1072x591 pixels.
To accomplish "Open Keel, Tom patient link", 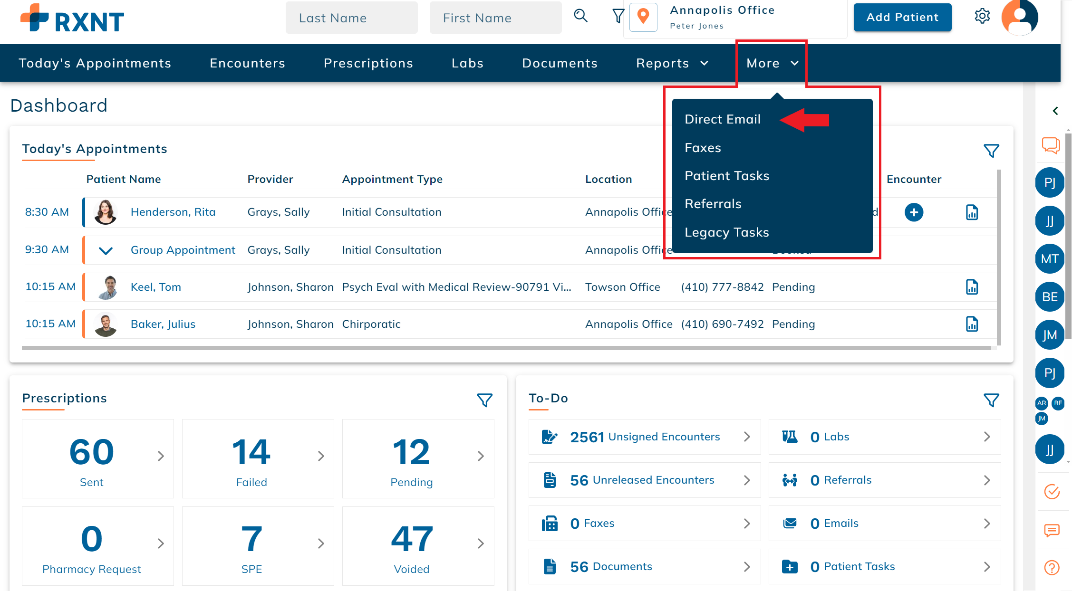I will click(x=156, y=287).
